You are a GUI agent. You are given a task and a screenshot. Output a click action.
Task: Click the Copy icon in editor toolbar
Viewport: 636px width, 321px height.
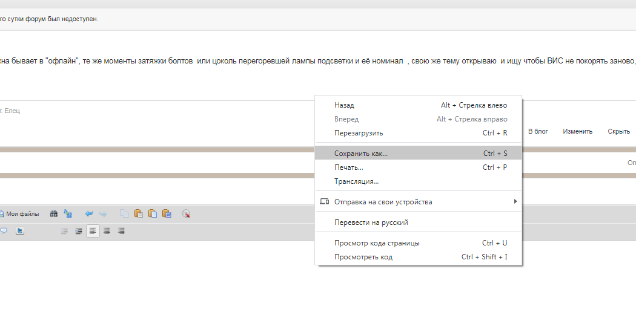coord(124,214)
